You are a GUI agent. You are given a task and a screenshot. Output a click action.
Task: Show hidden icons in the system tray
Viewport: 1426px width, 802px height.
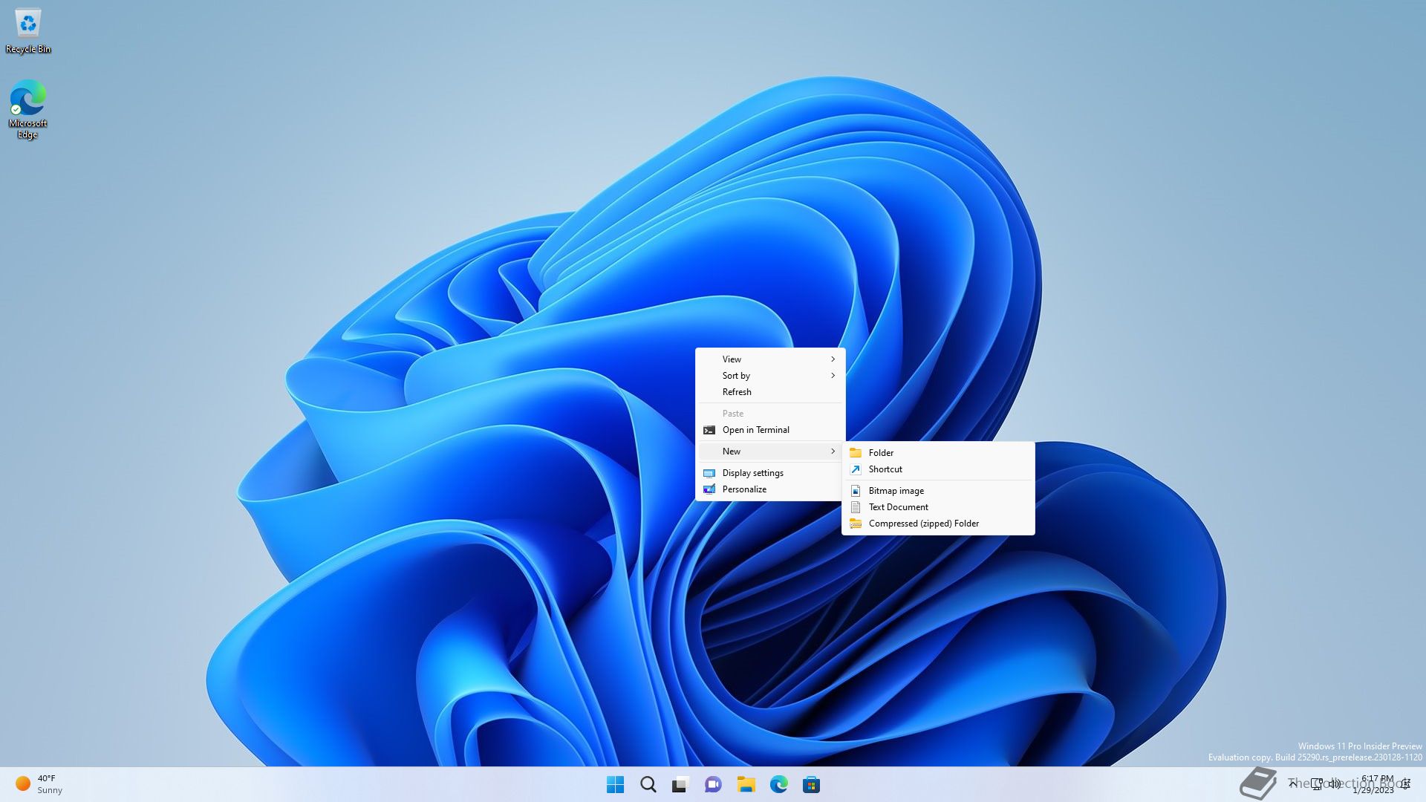click(x=1293, y=783)
